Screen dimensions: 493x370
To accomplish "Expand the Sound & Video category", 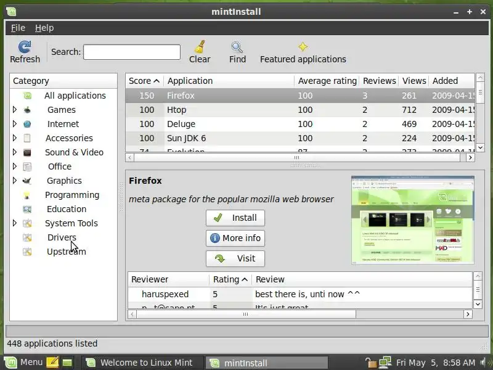I will coord(14,152).
